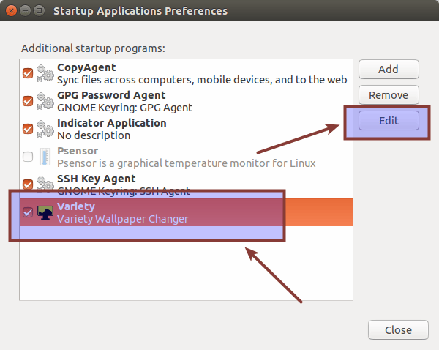Click the Close button at bottom
The width and height of the screenshot is (439, 350).
(x=398, y=330)
